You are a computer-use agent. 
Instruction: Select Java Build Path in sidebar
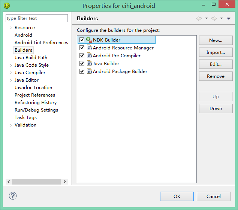tap(31, 57)
